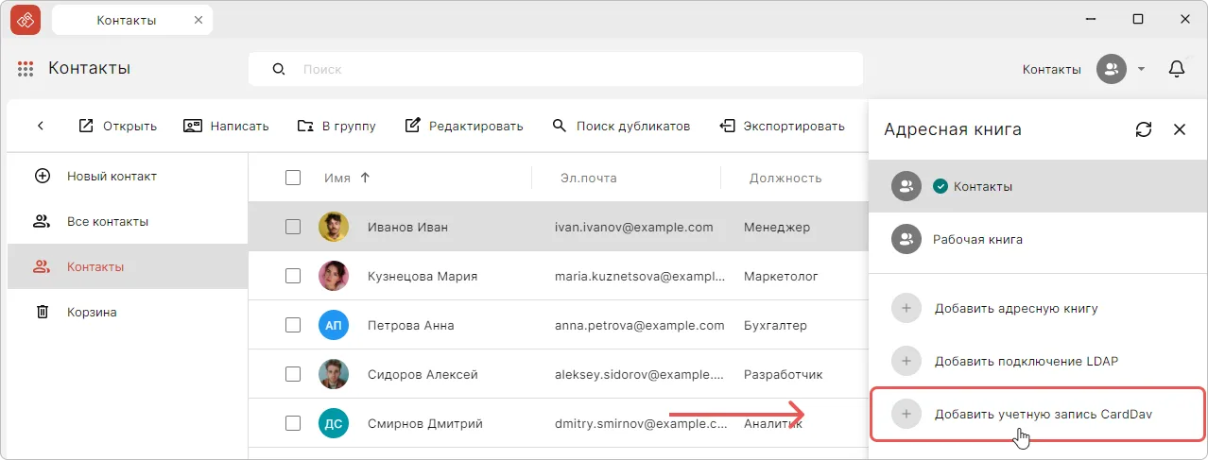This screenshot has width=1208, height=460.
Task: Click Поиск дубликатов in toolbar
Action: tap(621, 126)
